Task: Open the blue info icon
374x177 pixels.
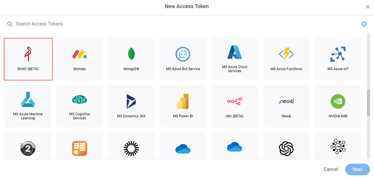Action: click(364, 24)
